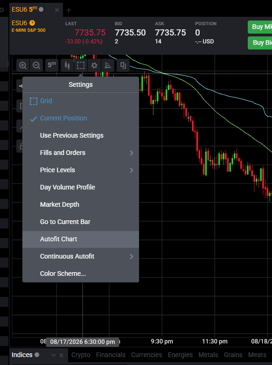Switch to the Crypto tab
The height and width of the screenshot is (365, 272).
(81, 355)
